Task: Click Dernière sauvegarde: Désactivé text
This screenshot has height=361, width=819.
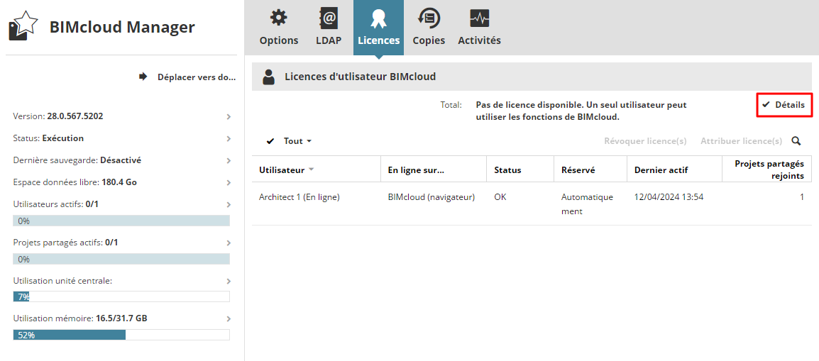Action: point(77,160)
